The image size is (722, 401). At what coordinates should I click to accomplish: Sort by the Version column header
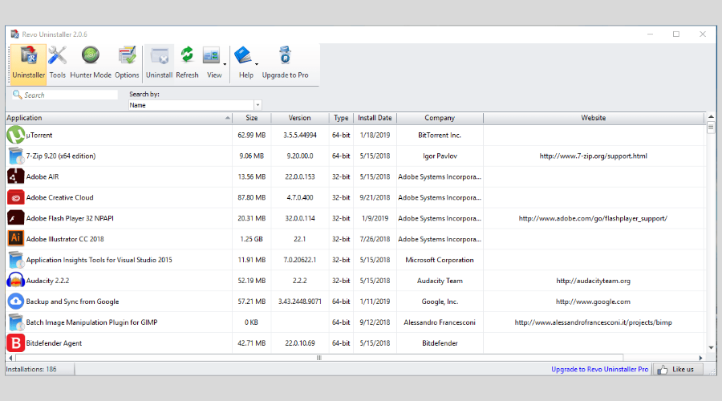[300, 118]
